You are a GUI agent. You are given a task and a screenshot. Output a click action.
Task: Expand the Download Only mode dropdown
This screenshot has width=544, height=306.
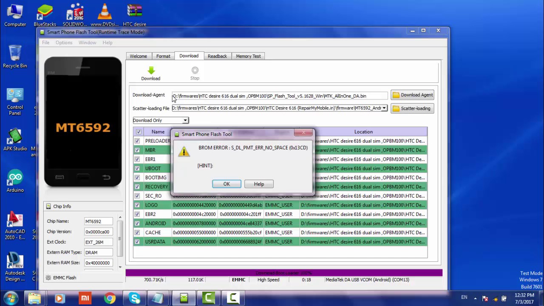[185, 120]
